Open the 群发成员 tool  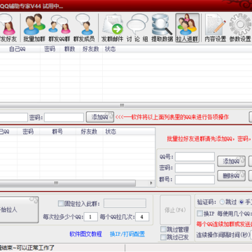(84, 28)
